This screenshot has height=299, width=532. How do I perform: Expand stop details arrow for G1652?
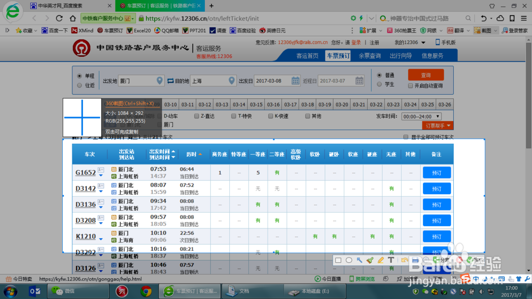click(101, 176)
